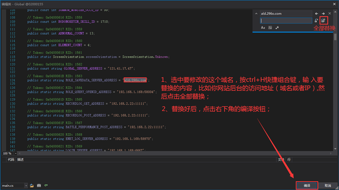
Task: Click the open file folder icon near main.cs
Action: coord(32,185)
